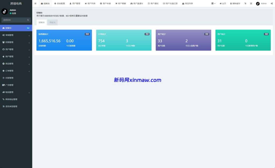The height and width of the screenshot is (168, 275).
Task: Open the 商户申请 page
Action: [107, 3]
